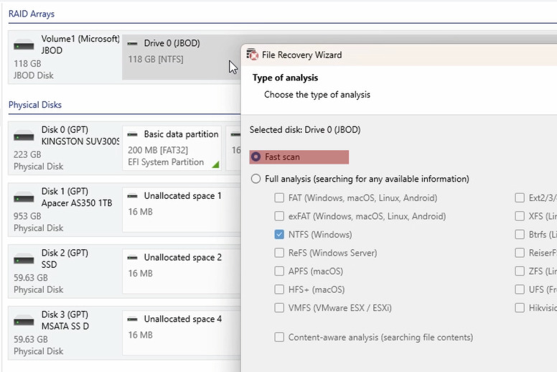
Task: Click the Physical Disks section heading
Action: 34,105
